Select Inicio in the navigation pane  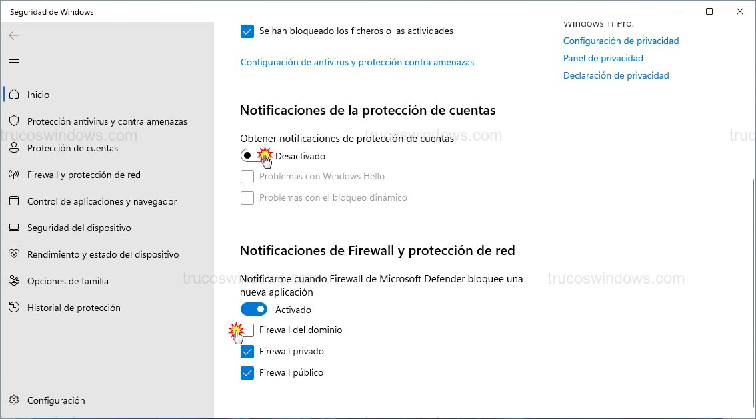[39, 95]
